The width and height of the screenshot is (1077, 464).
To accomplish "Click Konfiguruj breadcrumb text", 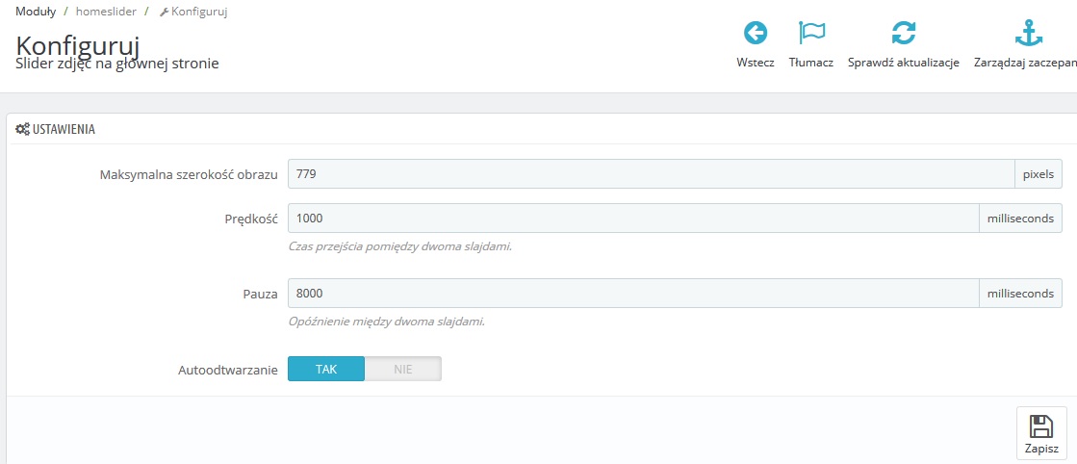I will (199, 12).
